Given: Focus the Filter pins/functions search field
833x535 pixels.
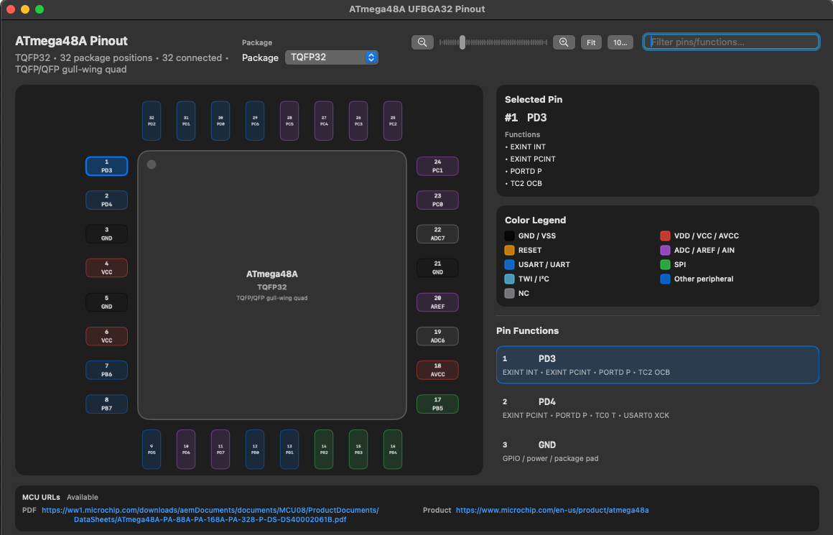Looking at the screenshot, I should pos(731,42).
